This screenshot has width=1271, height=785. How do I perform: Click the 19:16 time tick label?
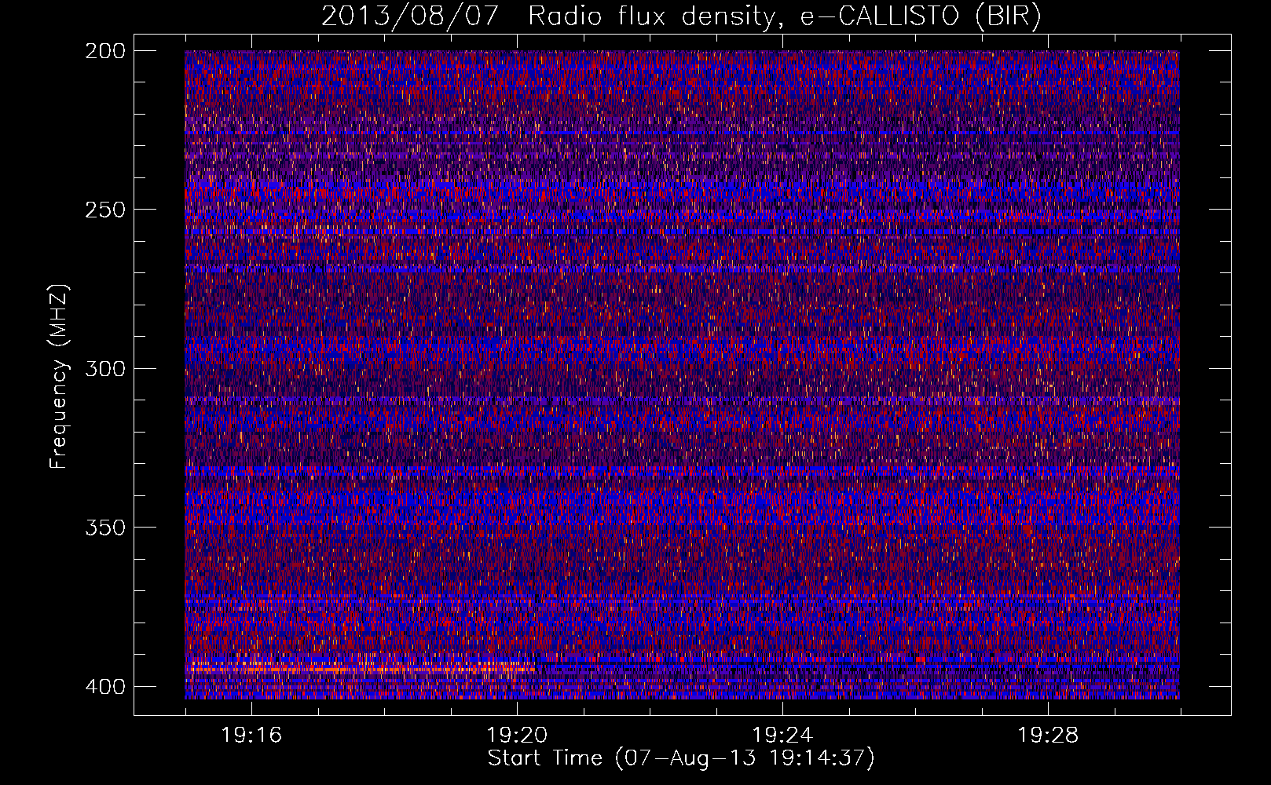coord(251,736)
